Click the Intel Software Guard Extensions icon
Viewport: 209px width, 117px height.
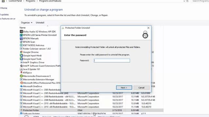click(x=21, y=66)
